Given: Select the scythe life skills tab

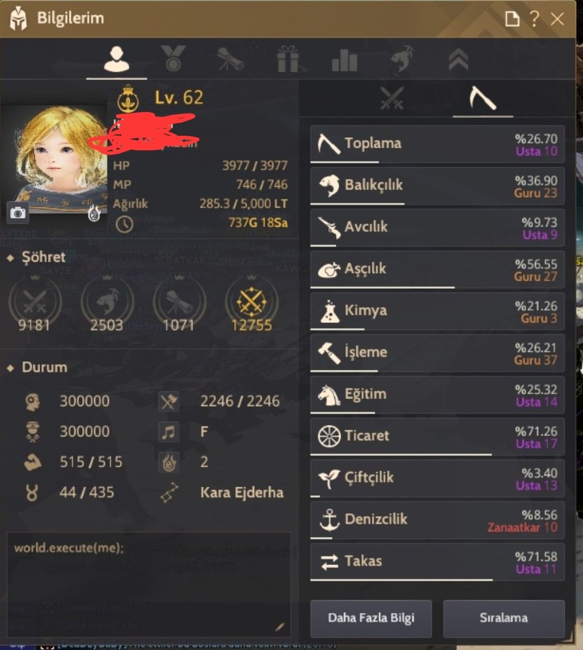Looking at the screenshot, I should (x=482, y=98).
